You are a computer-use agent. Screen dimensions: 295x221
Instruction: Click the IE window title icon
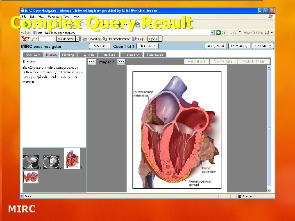[22, 11]
